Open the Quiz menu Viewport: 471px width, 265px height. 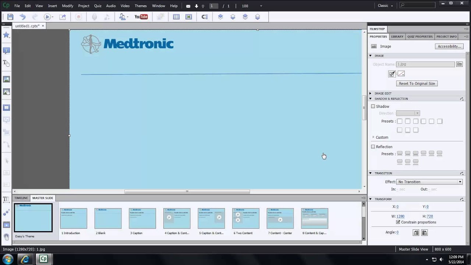(x=98, y=6)
